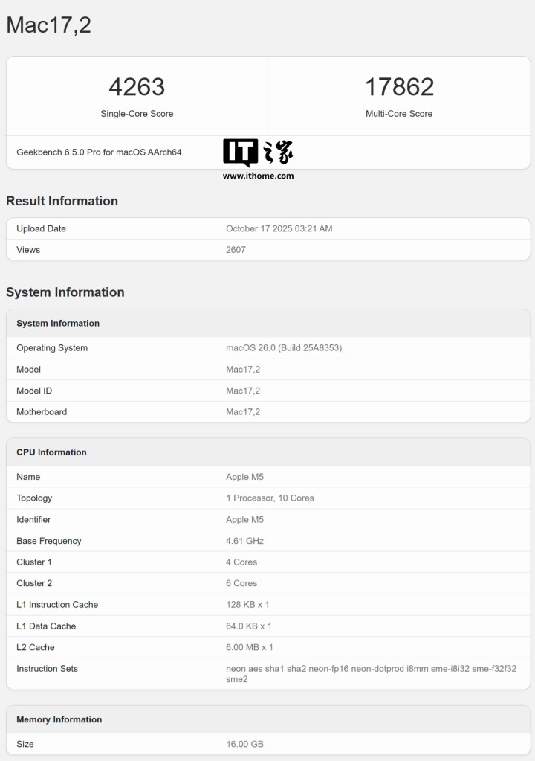The height and width of the screenshot is (761, 535).
Task: Select the 2607 views value
Action: (236, 250)
